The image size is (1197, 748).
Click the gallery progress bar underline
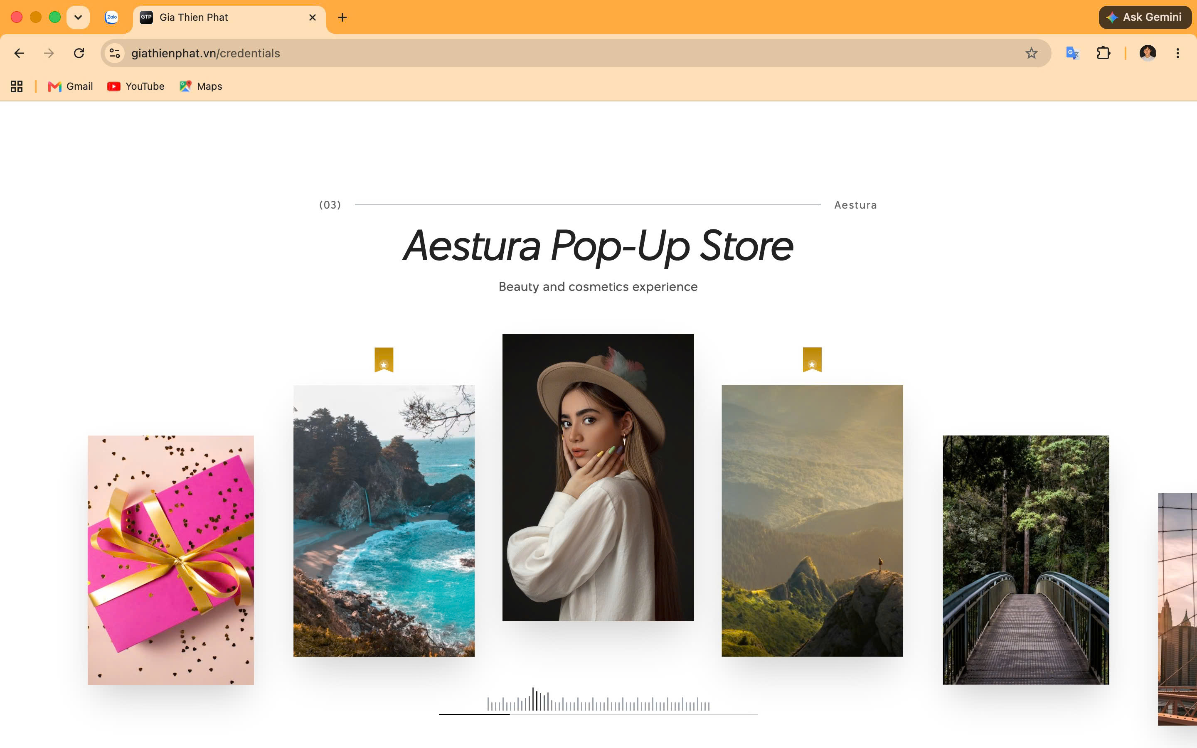[x=598, y=714]
